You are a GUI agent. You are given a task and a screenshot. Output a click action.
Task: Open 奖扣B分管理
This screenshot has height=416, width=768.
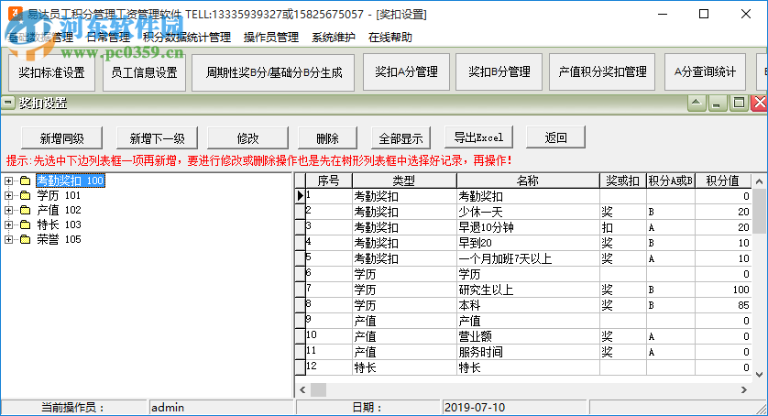499,72
